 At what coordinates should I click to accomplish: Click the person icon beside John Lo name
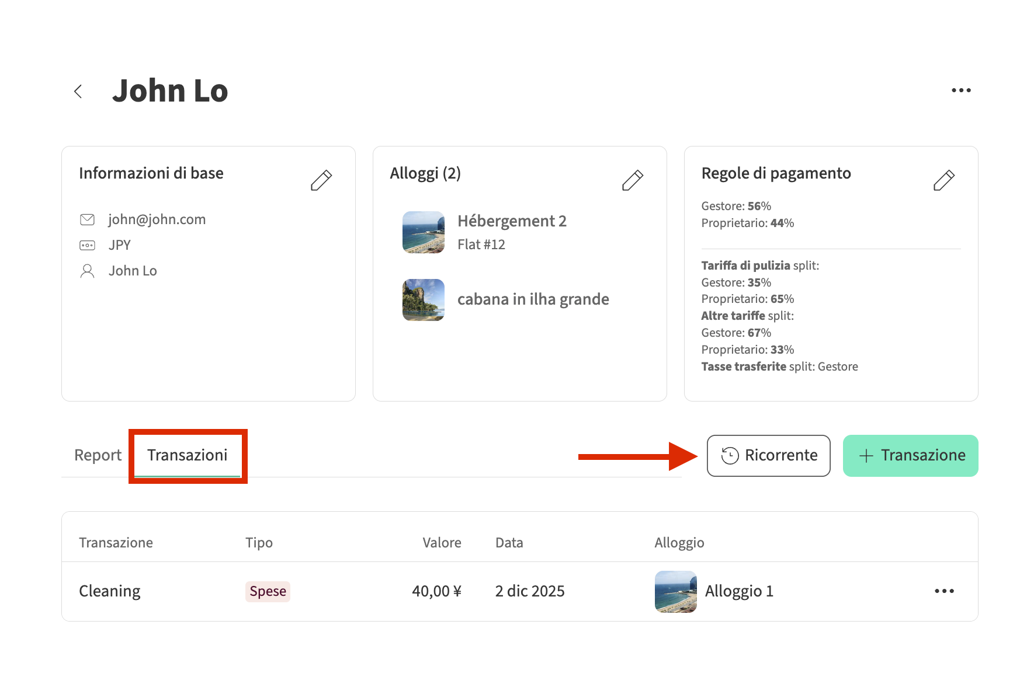coord(87,271)
